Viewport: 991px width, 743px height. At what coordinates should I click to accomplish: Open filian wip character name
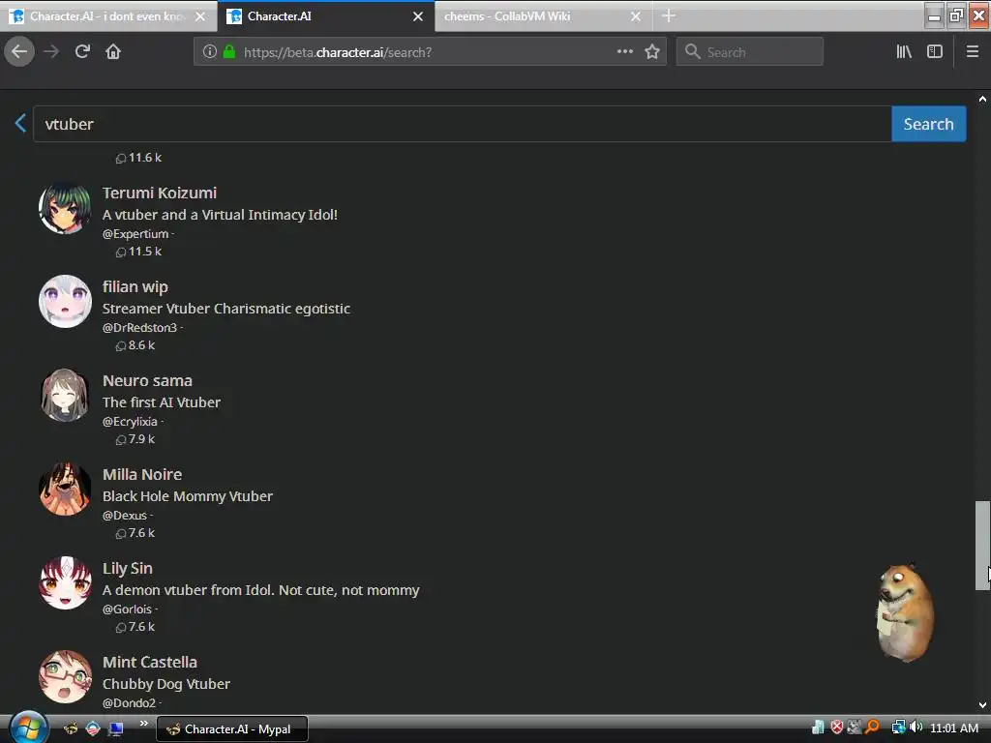click(x=135, y=286)
